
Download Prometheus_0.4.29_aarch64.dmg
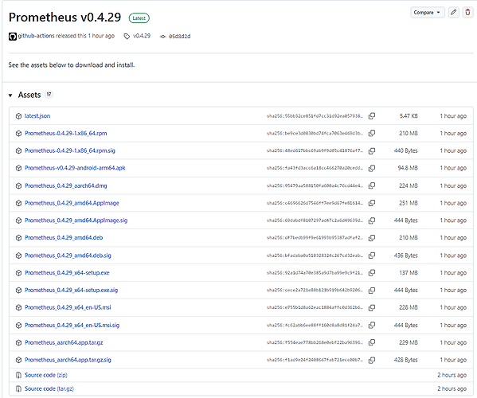pyautogui.click(x=66, y=185)
